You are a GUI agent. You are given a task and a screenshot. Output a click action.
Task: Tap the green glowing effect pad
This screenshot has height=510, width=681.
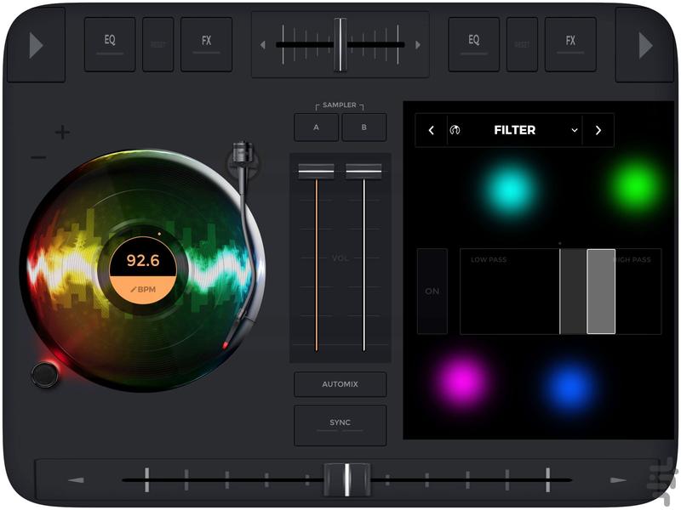(x=636, y=186)
